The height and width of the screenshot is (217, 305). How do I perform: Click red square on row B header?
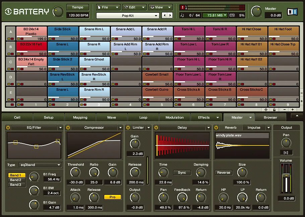(x=12, y=54)
